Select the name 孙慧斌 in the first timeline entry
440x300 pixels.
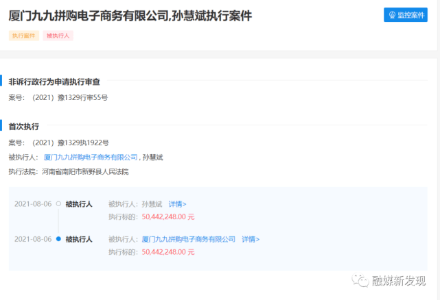tap(152, 204)
